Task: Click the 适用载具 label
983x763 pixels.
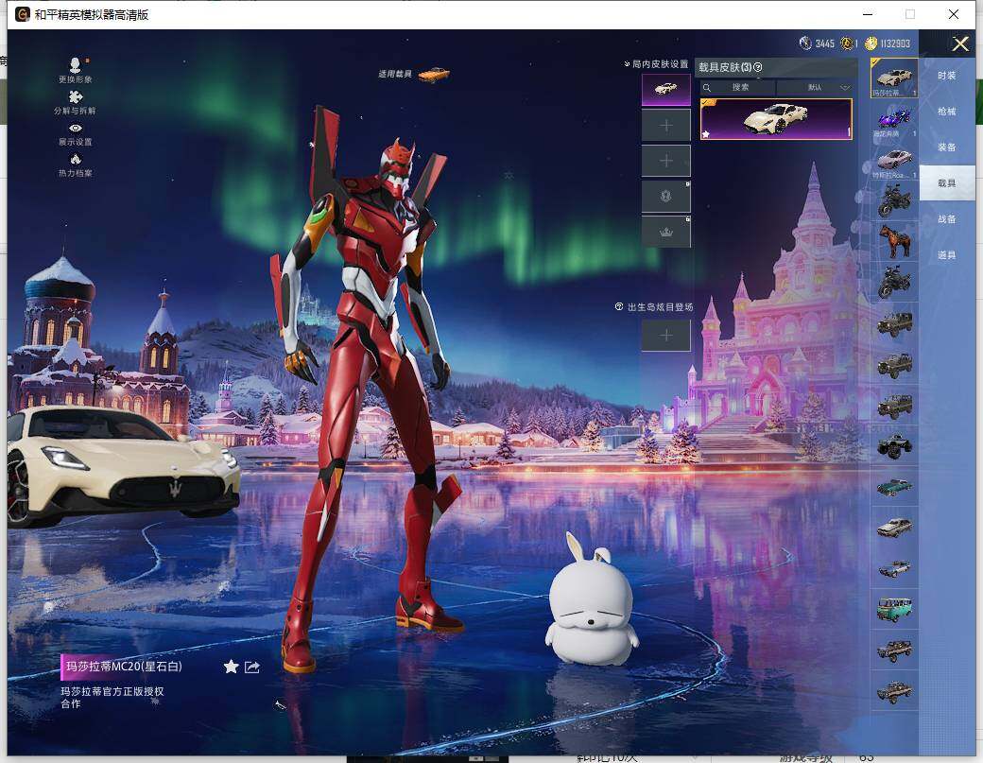Action: coord(395,74)
